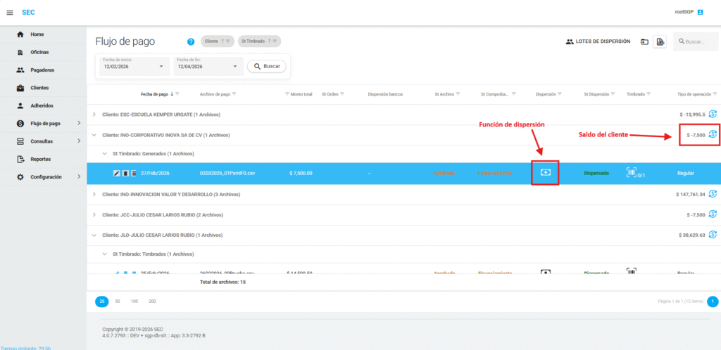Refresh balance for ESC-ESCUELA KEMPER URGATE
The width and height of the screenshot is (721, 350).
(713, 114)
